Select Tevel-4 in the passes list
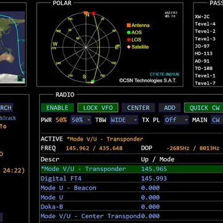This screenshot has height=223, width=223. tap(205, 24)
